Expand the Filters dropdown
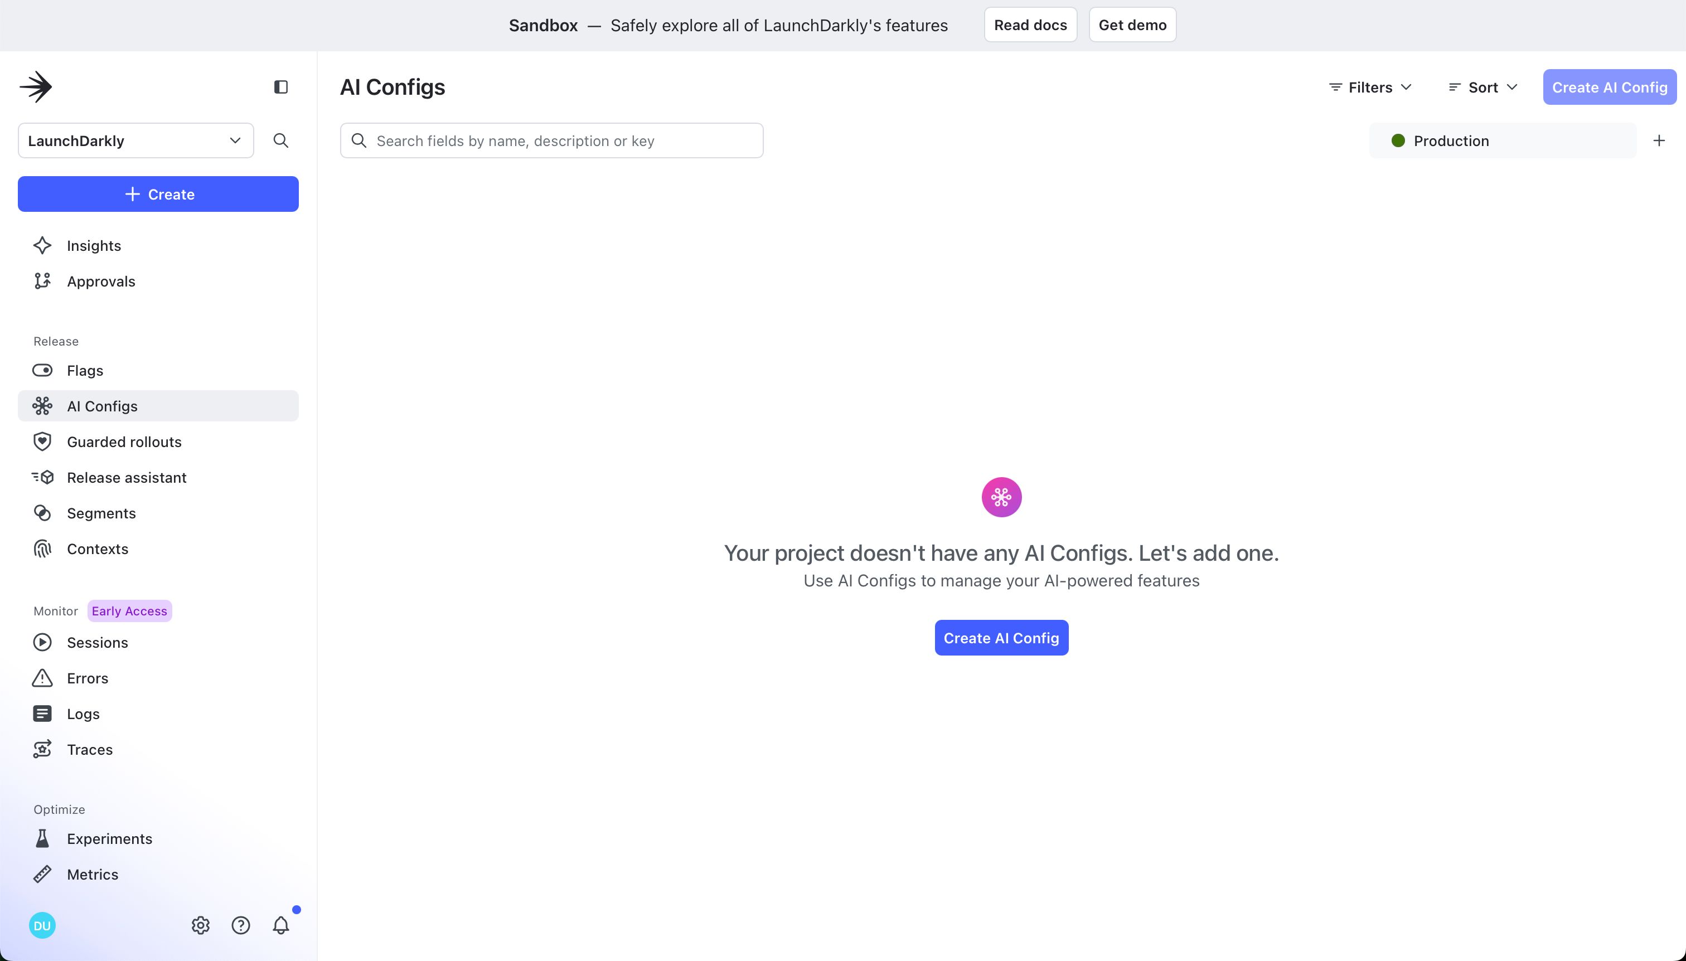 [1370, 87]
